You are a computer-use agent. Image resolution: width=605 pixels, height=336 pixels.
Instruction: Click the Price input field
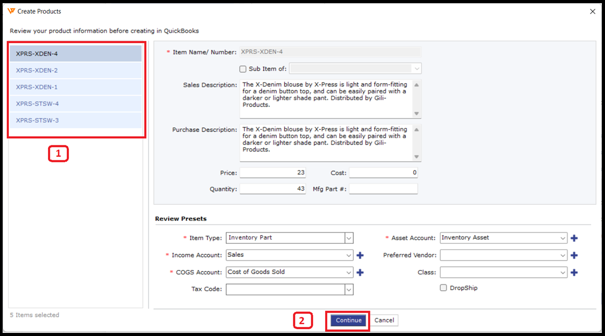pos(273,173)
